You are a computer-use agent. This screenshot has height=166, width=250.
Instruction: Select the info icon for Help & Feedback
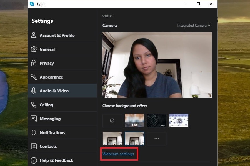pos(34,160)
